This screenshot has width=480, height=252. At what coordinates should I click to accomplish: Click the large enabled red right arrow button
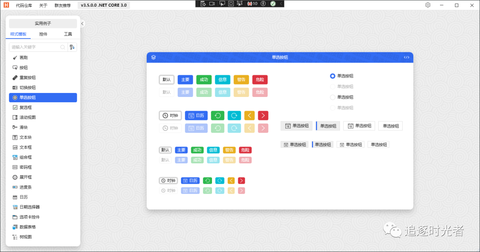point(263,116)
